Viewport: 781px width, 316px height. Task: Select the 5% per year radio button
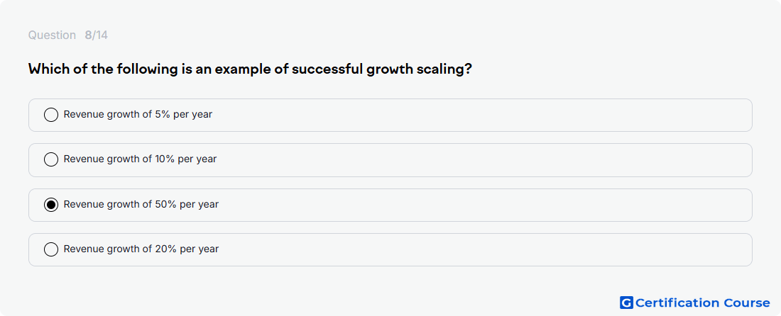coord(51,115)
